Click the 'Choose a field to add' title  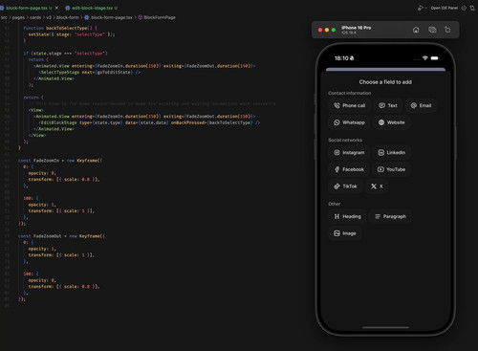385,82
